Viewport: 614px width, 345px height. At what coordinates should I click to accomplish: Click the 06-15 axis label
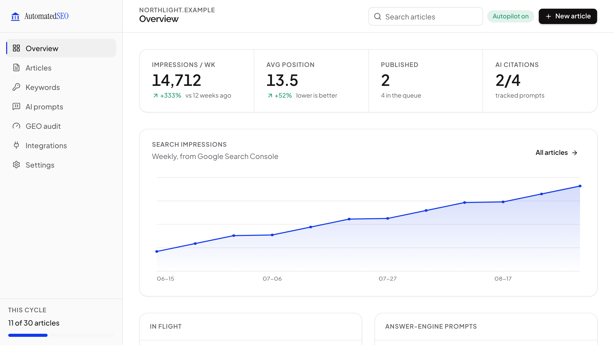pyautogui.click(x=166, y=279)
